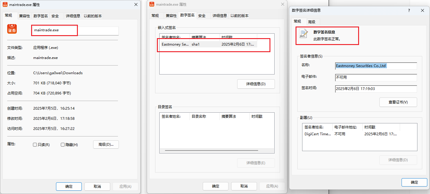Click 取消 in the middle properties window

(244, 186)
